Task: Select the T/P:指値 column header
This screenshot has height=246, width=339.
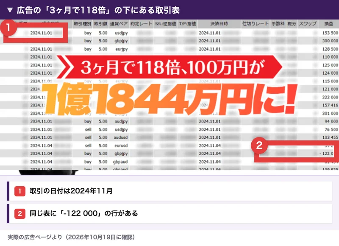Action: [x=187, y=24]
